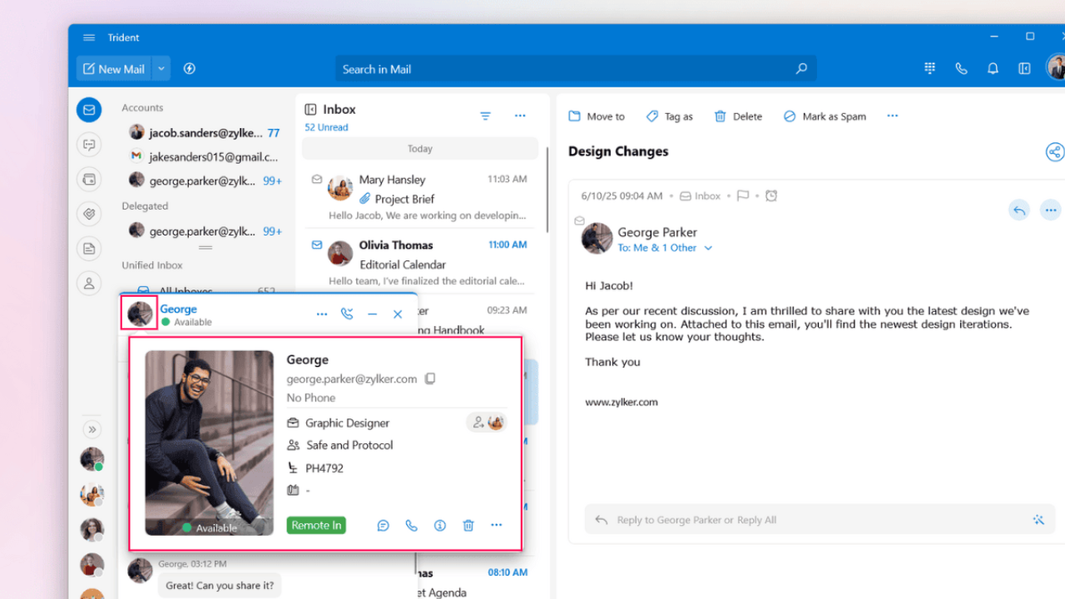Open the email's more options next to reply
This screenshot has width=1065, height=599.
tap(1051, 210)
